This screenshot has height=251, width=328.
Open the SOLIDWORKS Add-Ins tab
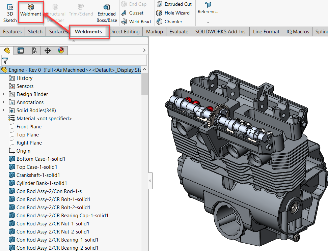tap(220, 32)
